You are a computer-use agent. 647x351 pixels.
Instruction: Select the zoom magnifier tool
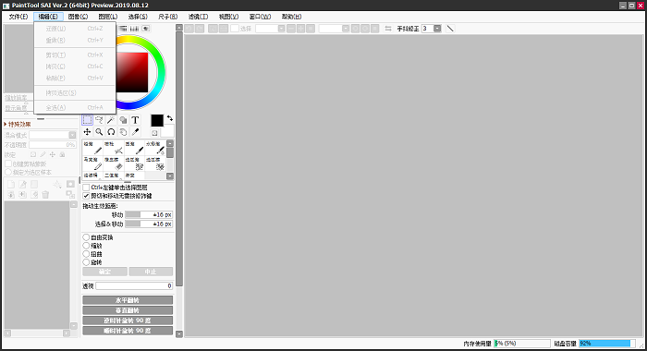[99, 132]
